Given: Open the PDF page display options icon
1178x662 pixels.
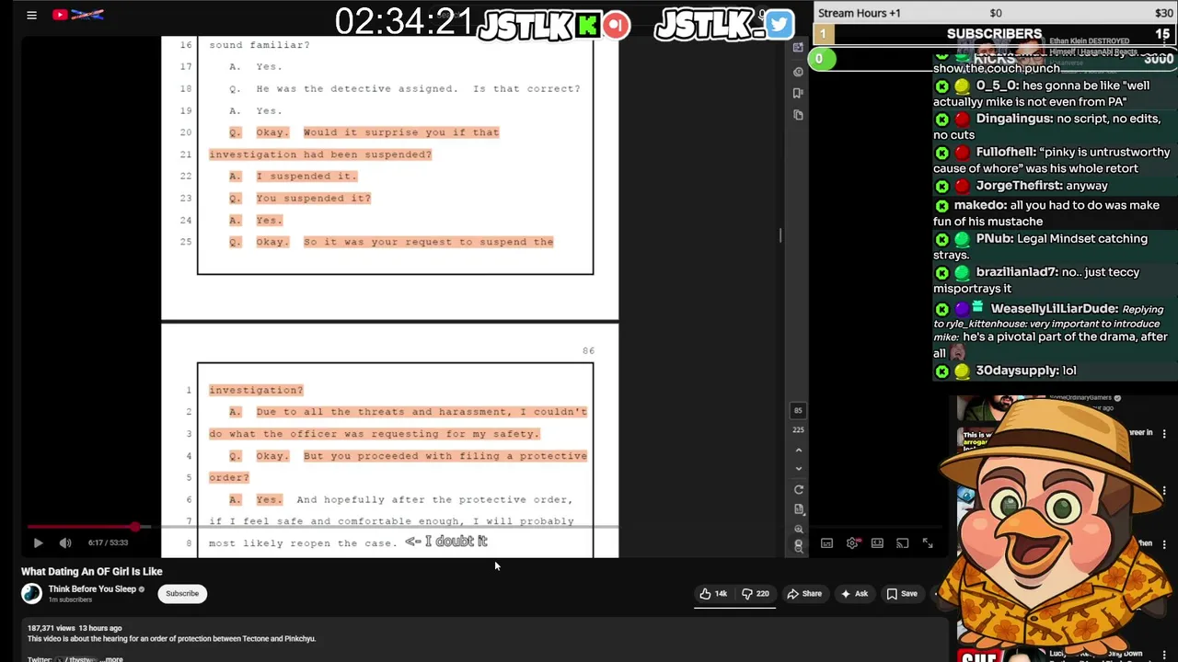Looking at the screenshot, I should pos(798,509).
